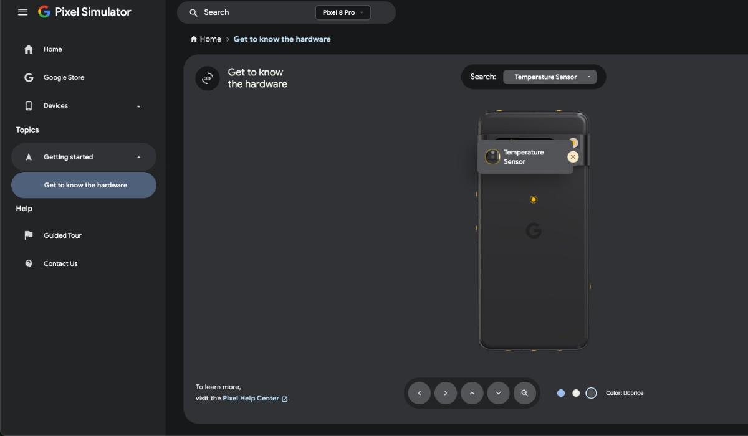Click the Google logo in header
Viewport: 748px width, 436px height.
[44, 12]
